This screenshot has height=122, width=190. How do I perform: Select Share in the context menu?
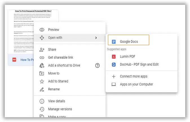(70, 49)
